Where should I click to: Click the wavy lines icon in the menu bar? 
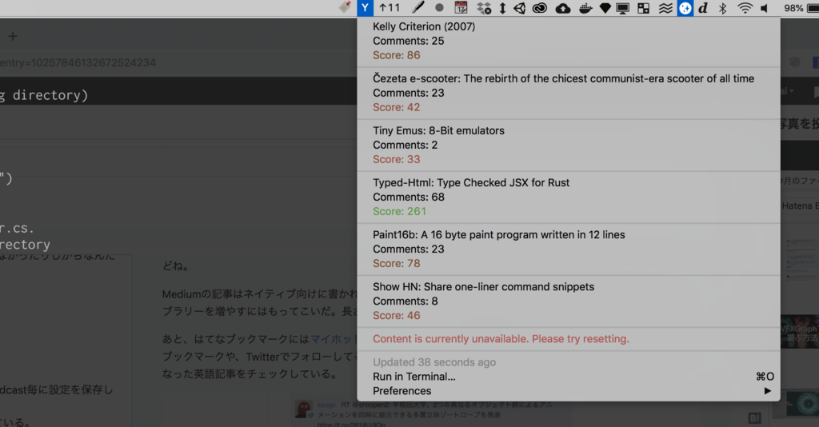[665, 8]
